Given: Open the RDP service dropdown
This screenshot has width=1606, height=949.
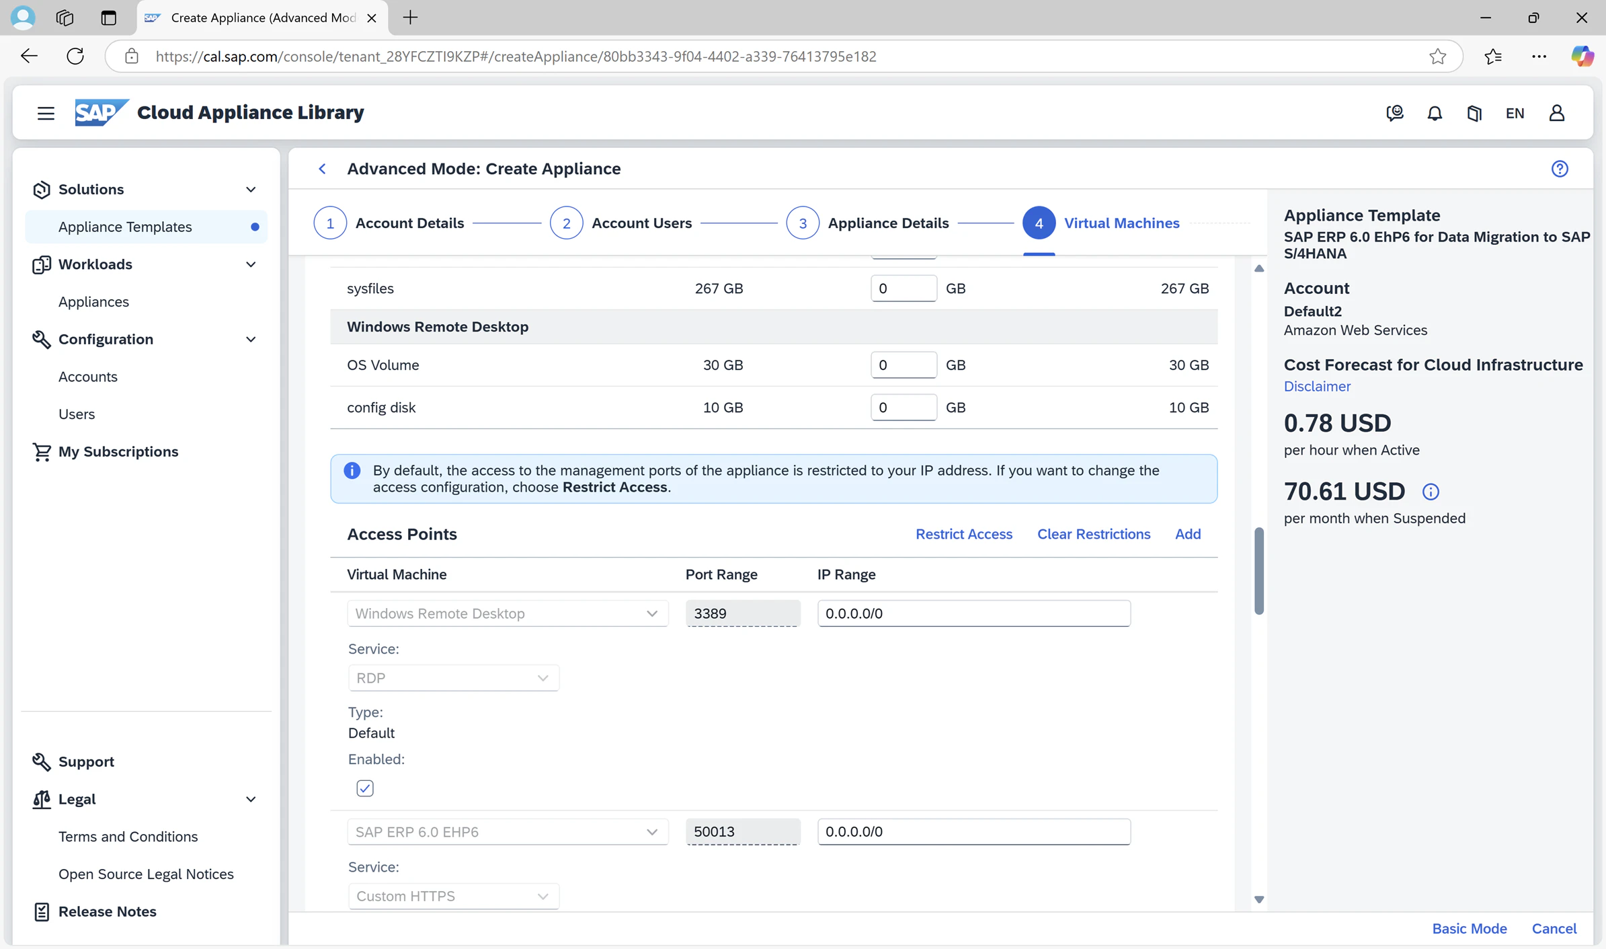Looking at the screenshot, I should click(x=453, y=678).
